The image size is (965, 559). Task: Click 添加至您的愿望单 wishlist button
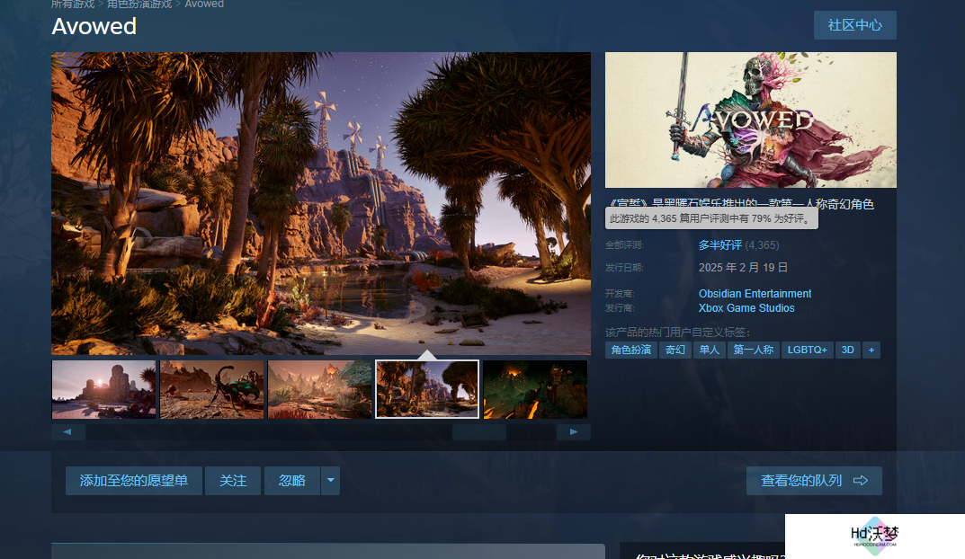click(133, 480)
